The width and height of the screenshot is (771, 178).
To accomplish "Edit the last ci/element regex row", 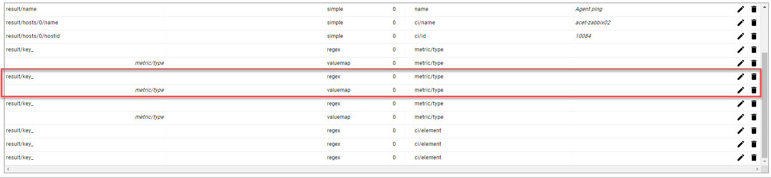I will (740, 158).
